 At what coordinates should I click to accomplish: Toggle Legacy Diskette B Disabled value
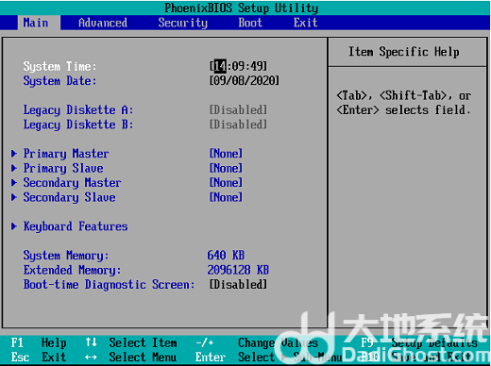click(238, 125)
